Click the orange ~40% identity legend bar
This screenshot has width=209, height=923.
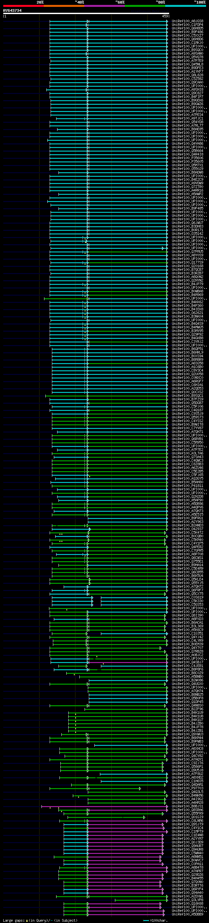pos(64,6)
